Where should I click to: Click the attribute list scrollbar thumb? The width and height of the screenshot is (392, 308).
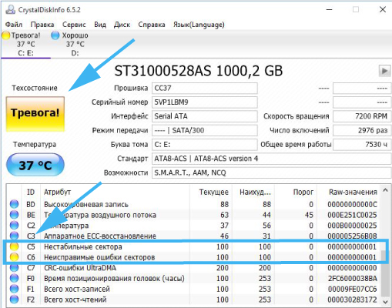pos(385,273)
